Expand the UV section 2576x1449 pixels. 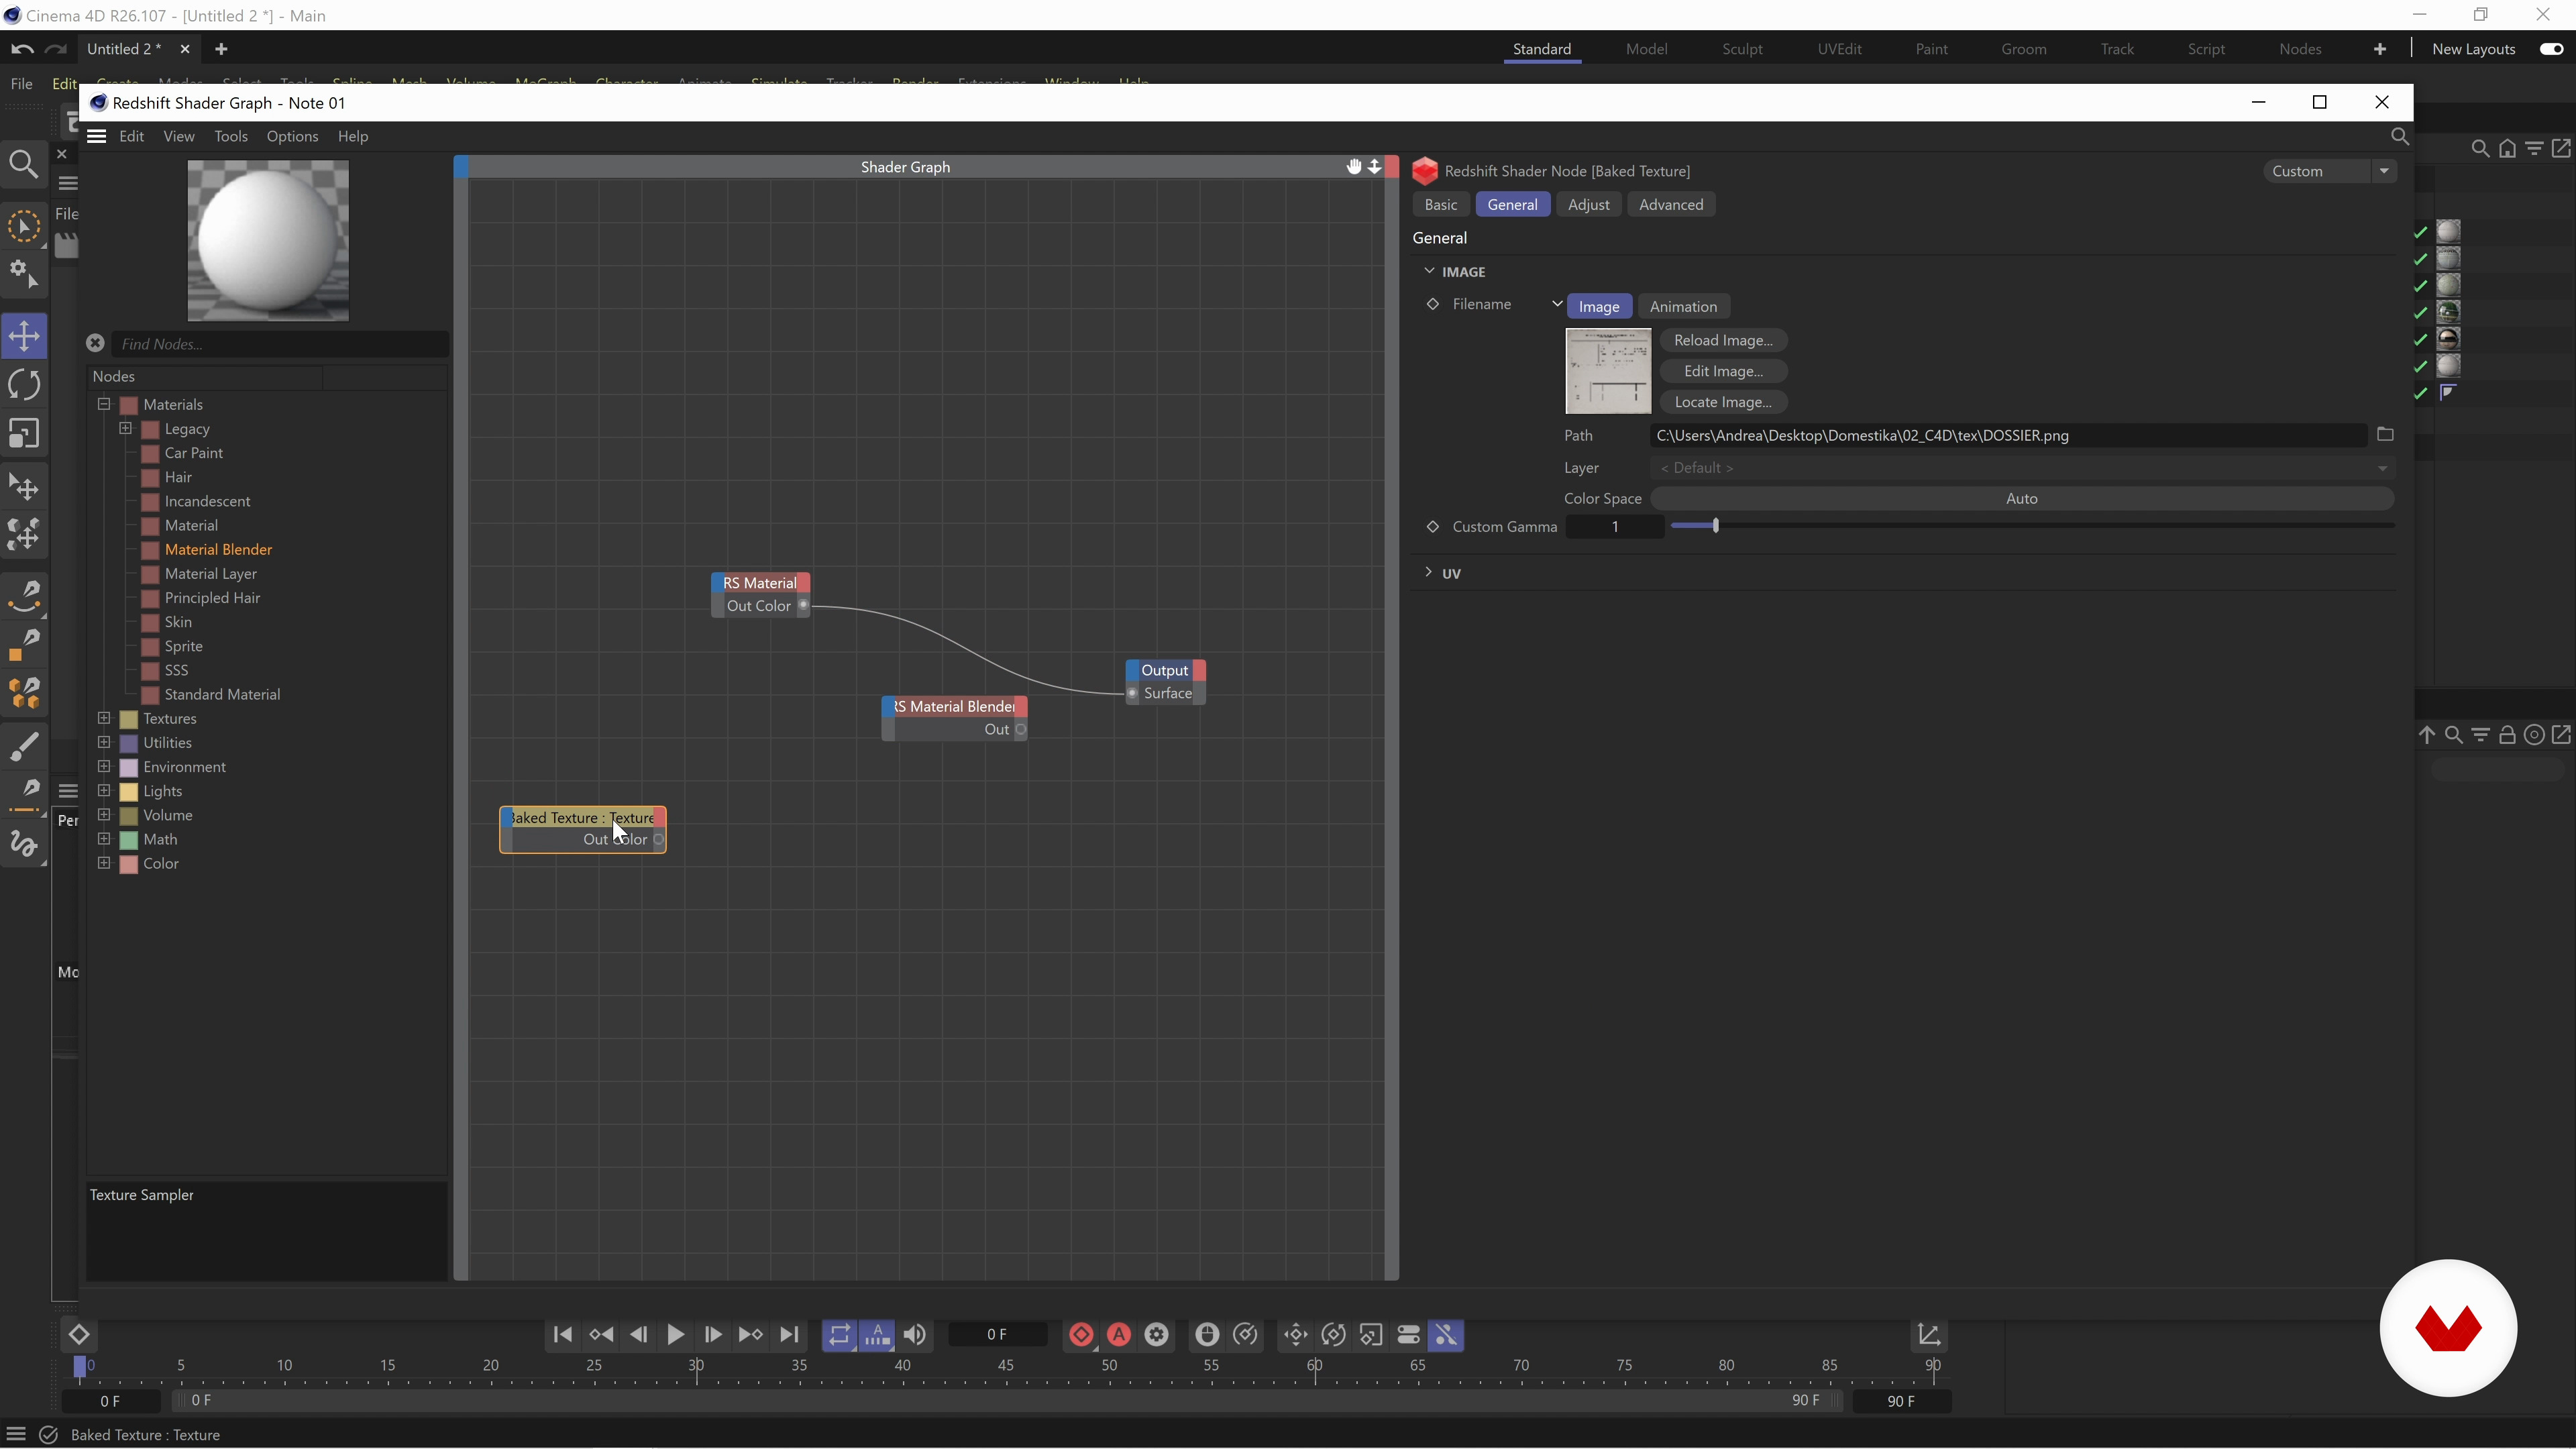pyautogui.click(x=1428, y=573)
